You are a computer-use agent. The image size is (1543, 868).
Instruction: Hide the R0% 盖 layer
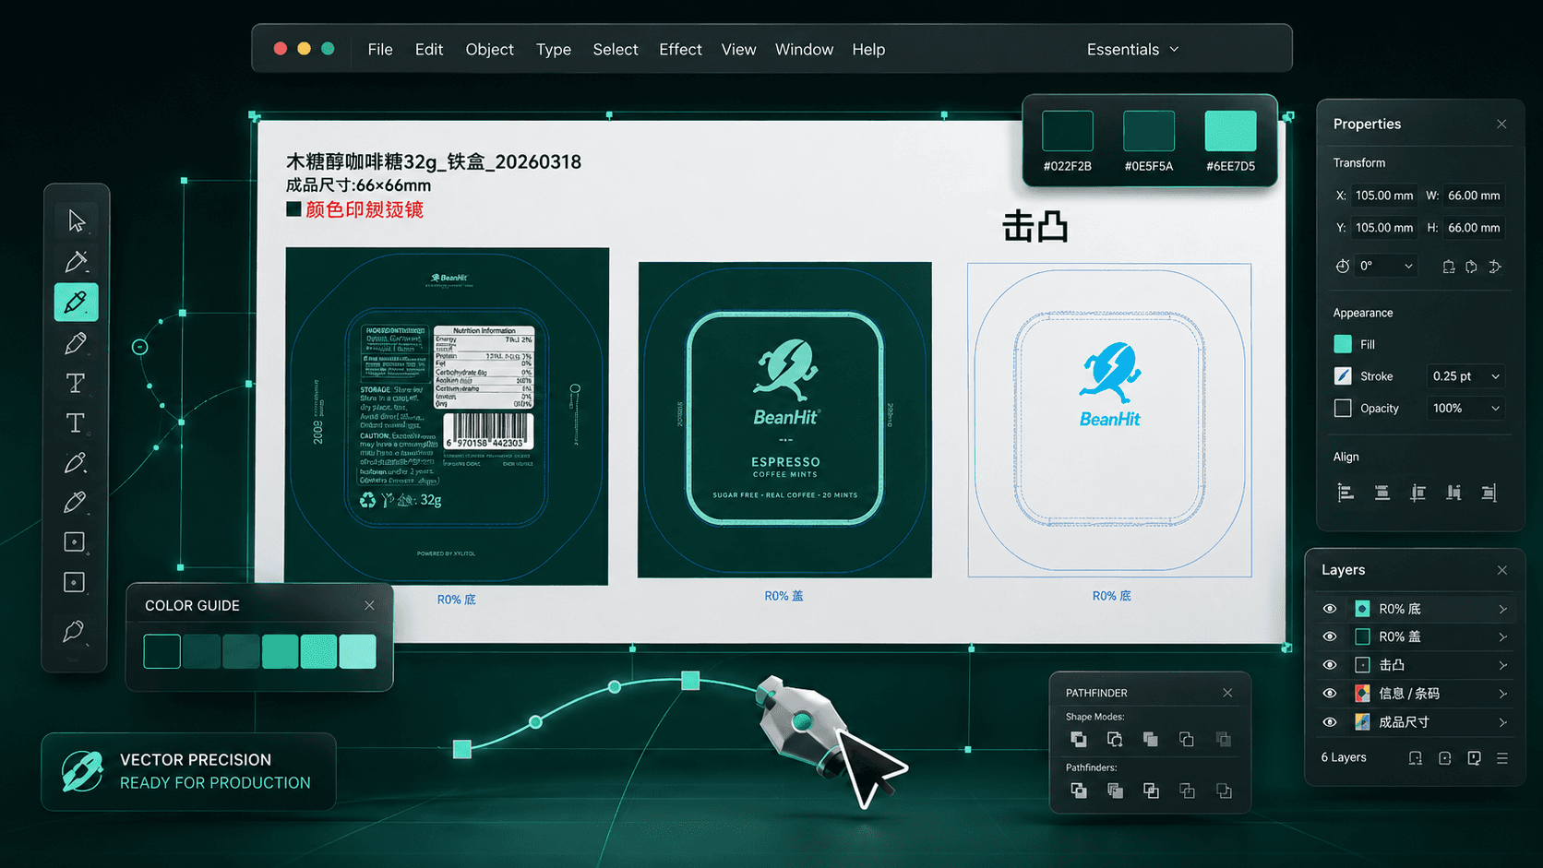pos(1330,636)
